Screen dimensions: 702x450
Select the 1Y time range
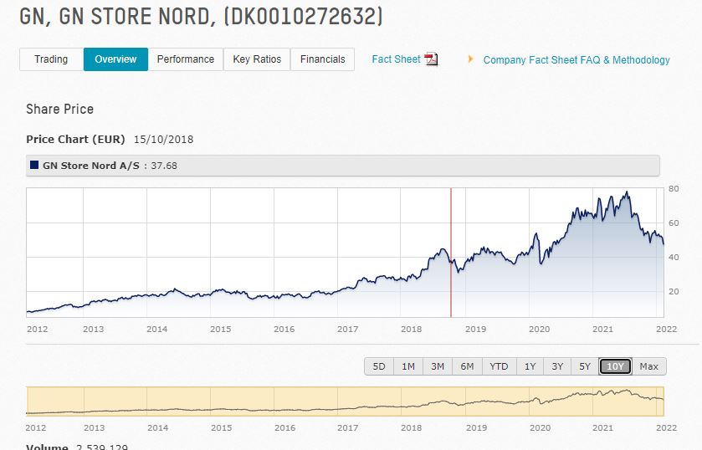click(x=530, y=366)
